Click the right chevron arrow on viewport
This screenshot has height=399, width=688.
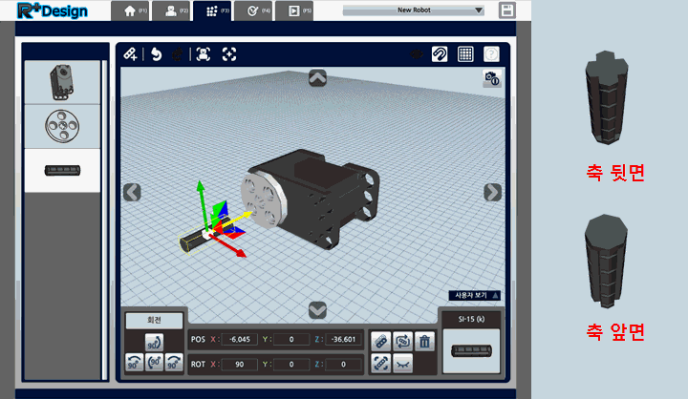click(492, 192)
